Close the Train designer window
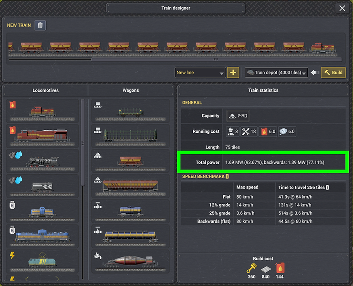This screenshot has width=353, height=286. (x=342, y=8)
